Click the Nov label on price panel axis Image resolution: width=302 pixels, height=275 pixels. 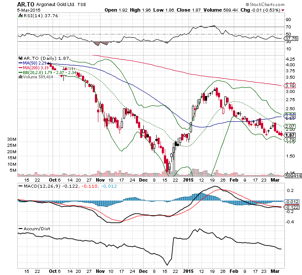(x=101, y=180)
